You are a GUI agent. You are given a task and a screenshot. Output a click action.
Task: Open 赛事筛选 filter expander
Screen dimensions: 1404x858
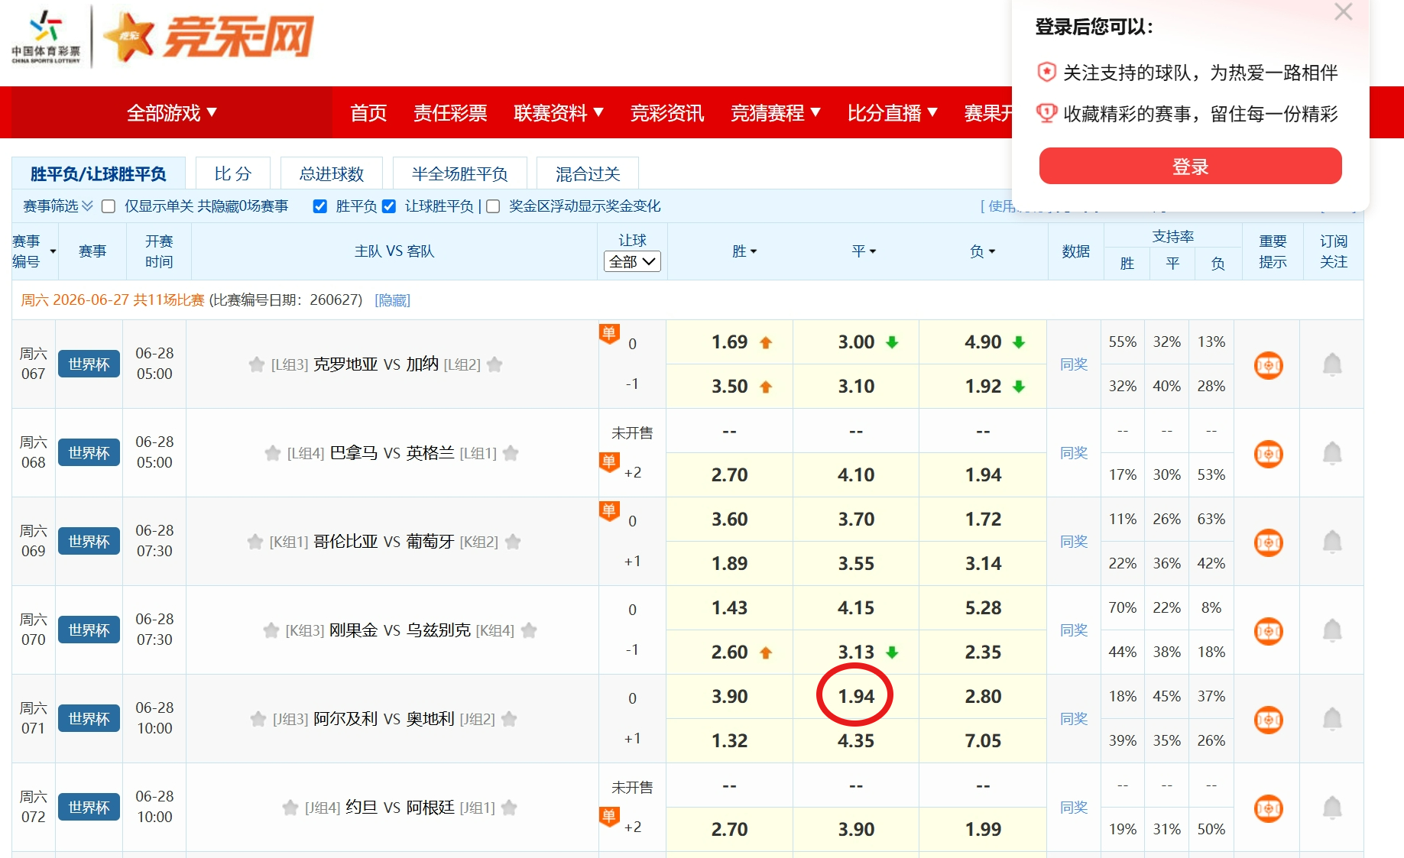tap(58, 206)
